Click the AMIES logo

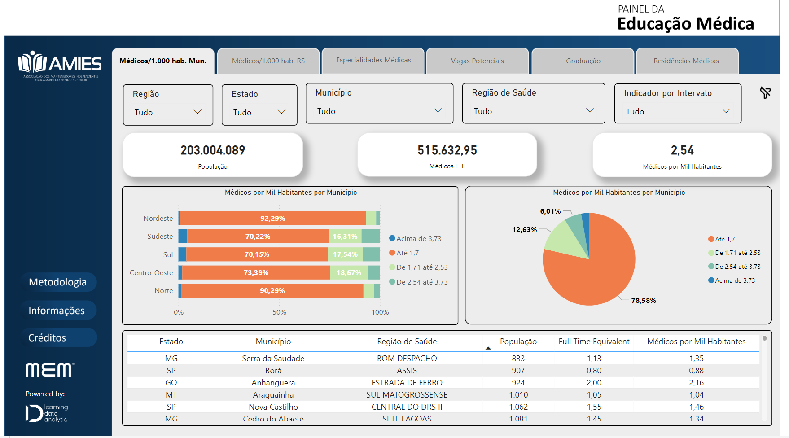pyautogui.click(x=59, y=66)
